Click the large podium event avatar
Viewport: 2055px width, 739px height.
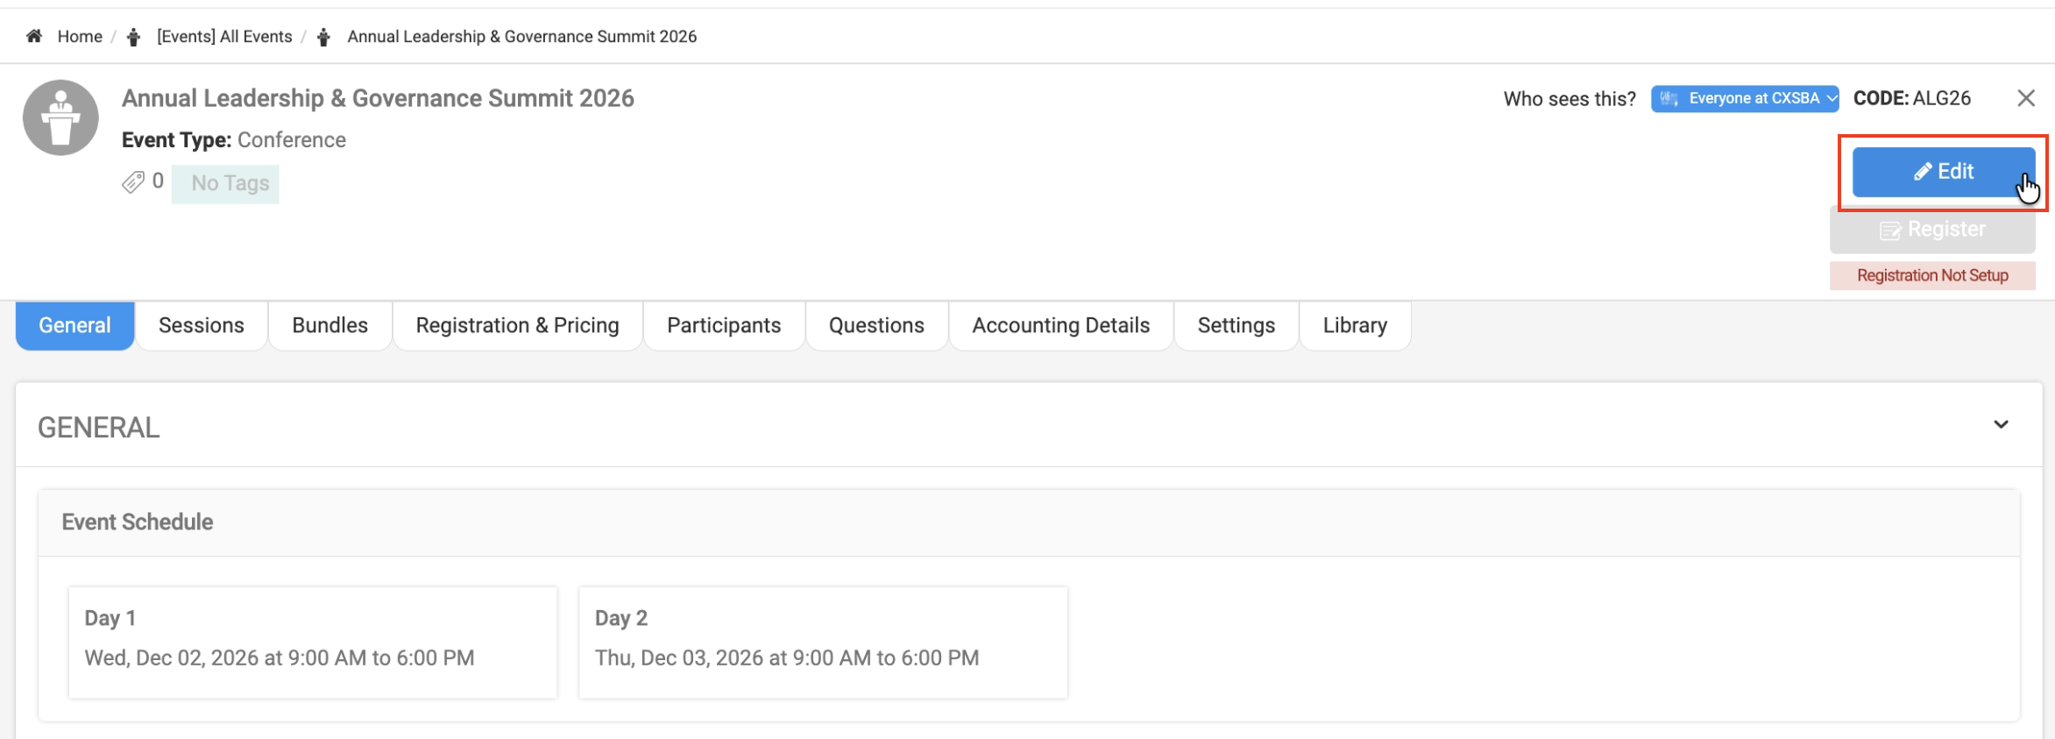(60, 117)
